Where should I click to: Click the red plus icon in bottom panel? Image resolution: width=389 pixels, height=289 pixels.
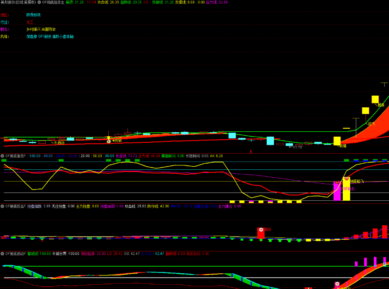337,284
